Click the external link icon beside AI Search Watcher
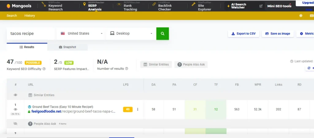 point(261,6)
